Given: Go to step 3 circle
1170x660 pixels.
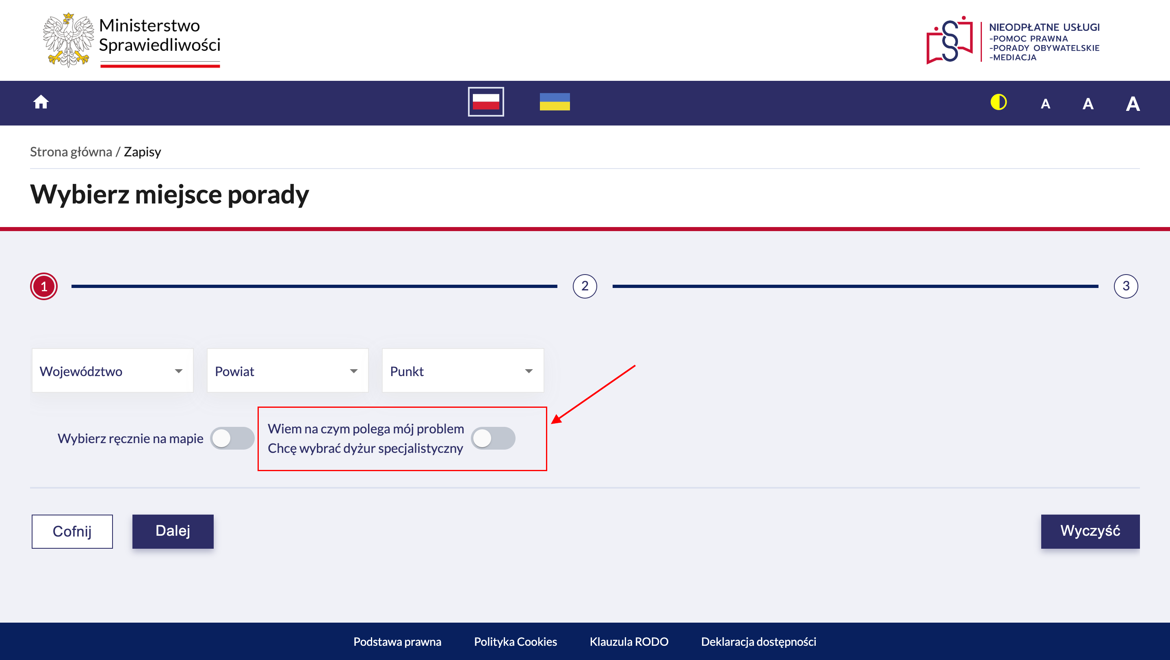Looking at the screenshot, I should click(1125, 286).
